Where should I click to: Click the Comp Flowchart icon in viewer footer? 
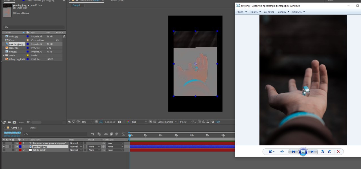coord(208,122)
